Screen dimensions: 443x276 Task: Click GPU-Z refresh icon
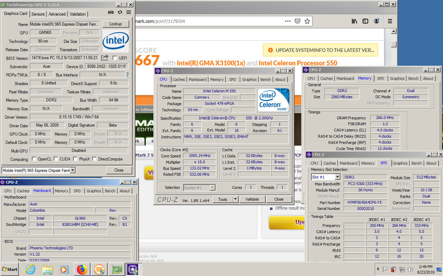[120, 12]
